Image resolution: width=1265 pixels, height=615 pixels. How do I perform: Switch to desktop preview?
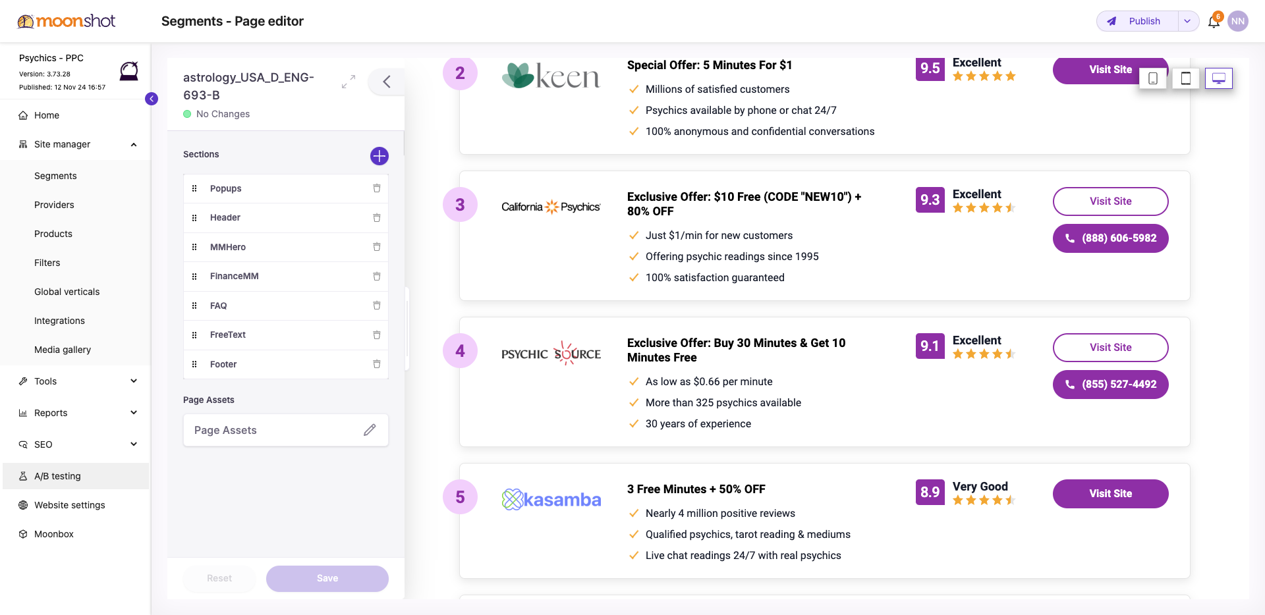1219,78
